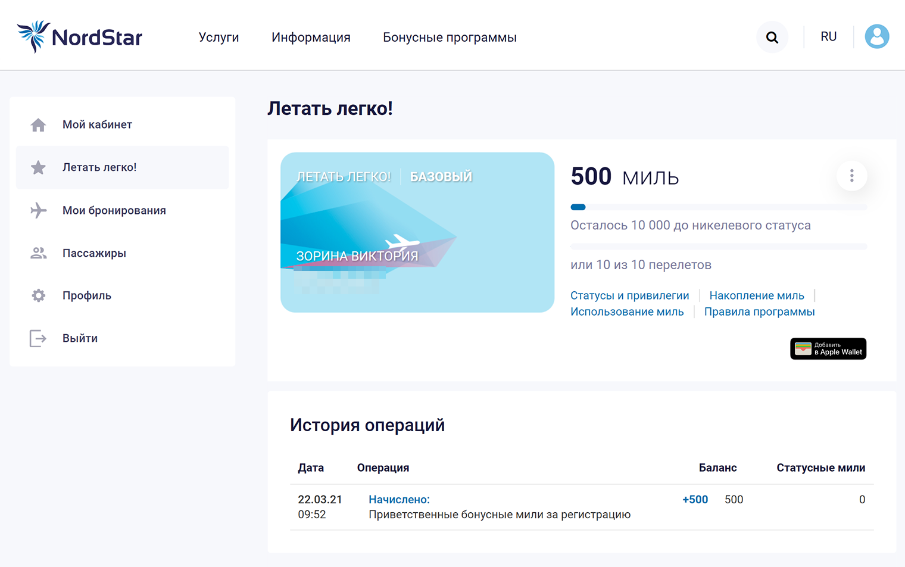Click the star icon beside Летать легко!
Viewport: 905px width, 567px height.
pyautogui.click(x=38, y=167)
